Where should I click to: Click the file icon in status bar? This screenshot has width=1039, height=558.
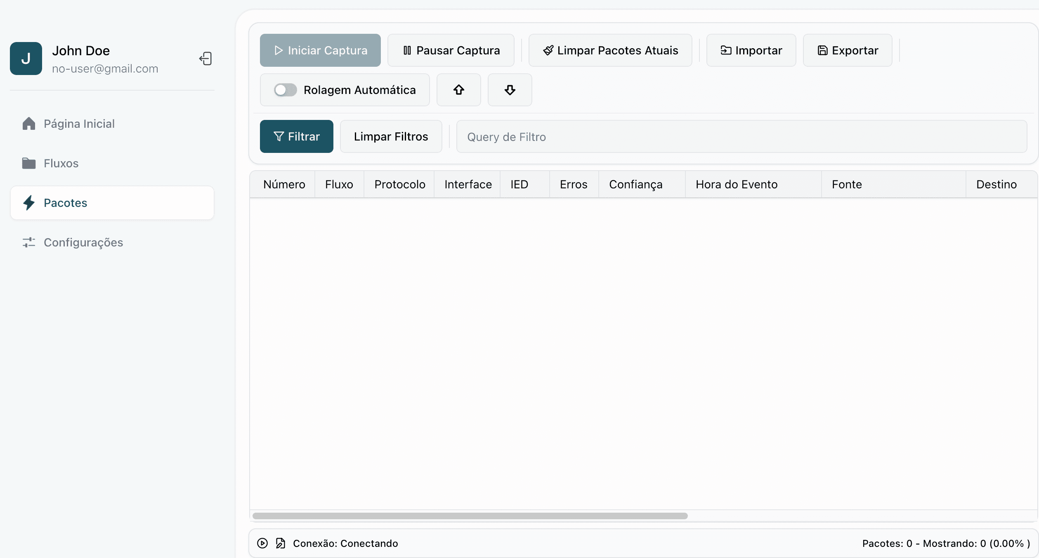(281, 543)
